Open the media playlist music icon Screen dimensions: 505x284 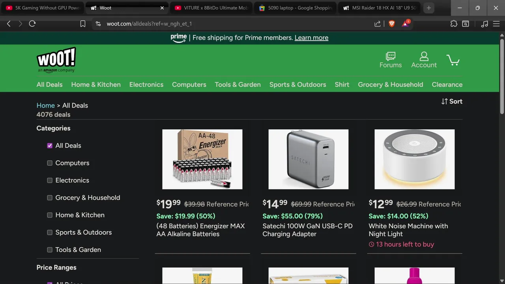click(x=484, y=24)
